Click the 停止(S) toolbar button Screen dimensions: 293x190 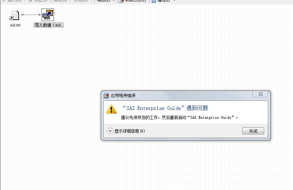(x=38, y=1)
